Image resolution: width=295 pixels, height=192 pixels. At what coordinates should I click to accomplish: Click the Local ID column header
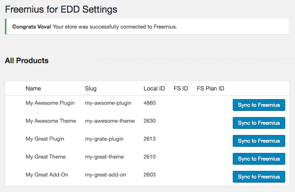click(x=154, y=88)
